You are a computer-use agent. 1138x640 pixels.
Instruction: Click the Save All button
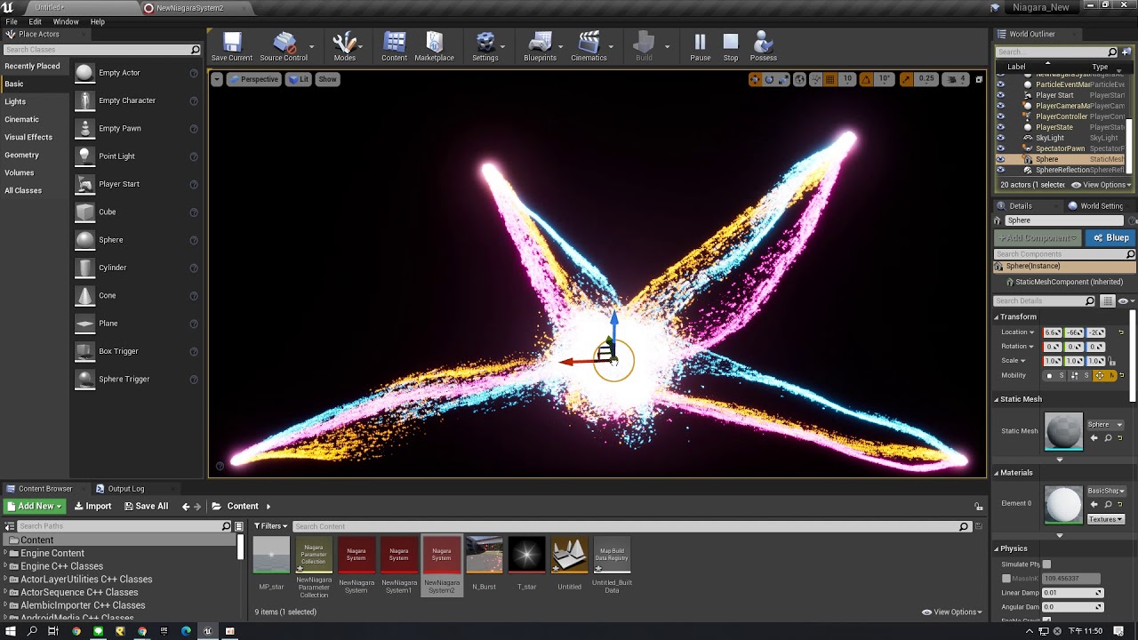click(146, 506)
